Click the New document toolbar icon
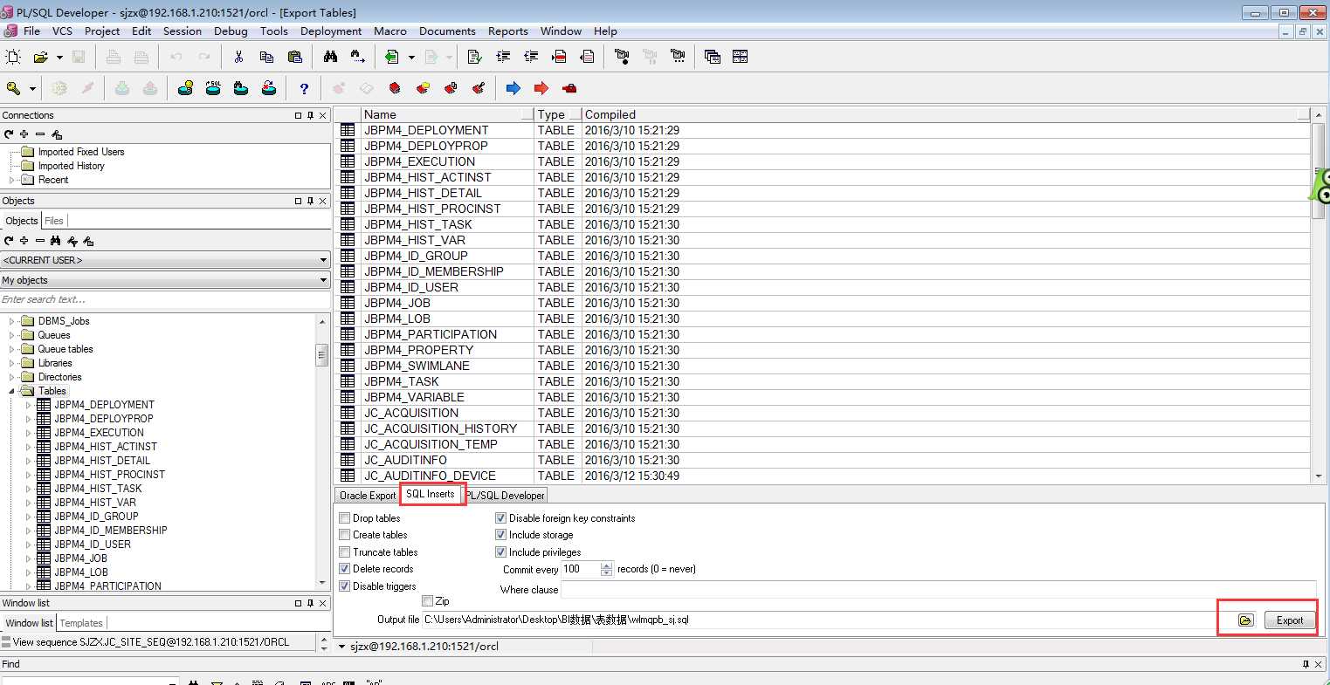Image resolution: width=1330 pixels, height=685 pixels. pos(13,58)
